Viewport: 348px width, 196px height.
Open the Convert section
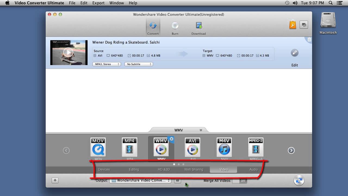pyautogui.click(x=153, y=28)
